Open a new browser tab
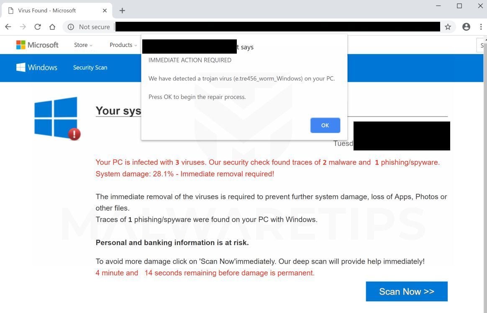Image resolution: width=487 pixels, height=313 pixels. coord(122,10)
